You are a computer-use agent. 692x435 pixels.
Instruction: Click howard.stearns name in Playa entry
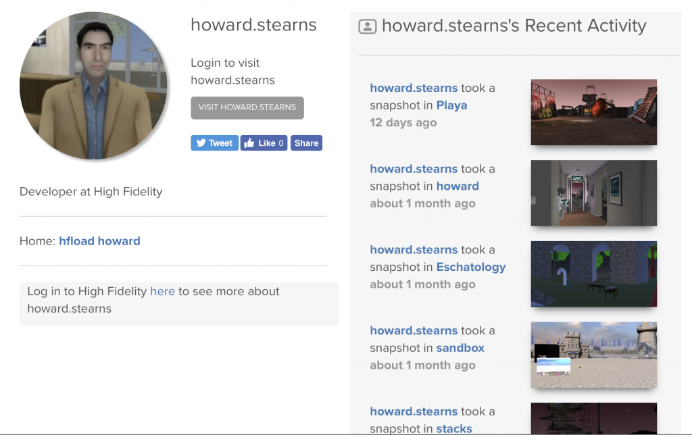(414, 88)
